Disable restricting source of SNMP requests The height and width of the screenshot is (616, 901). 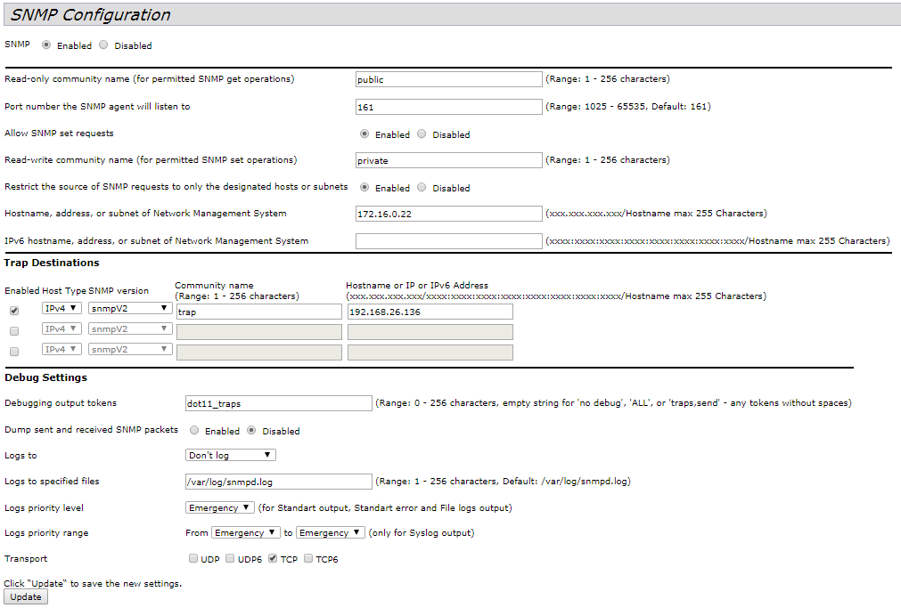[422, 188]
